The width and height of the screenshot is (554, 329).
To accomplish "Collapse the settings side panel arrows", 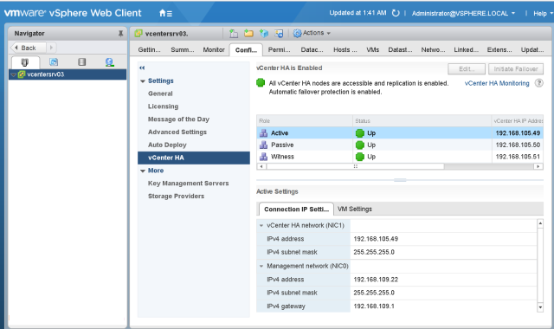I will (142, 68).
